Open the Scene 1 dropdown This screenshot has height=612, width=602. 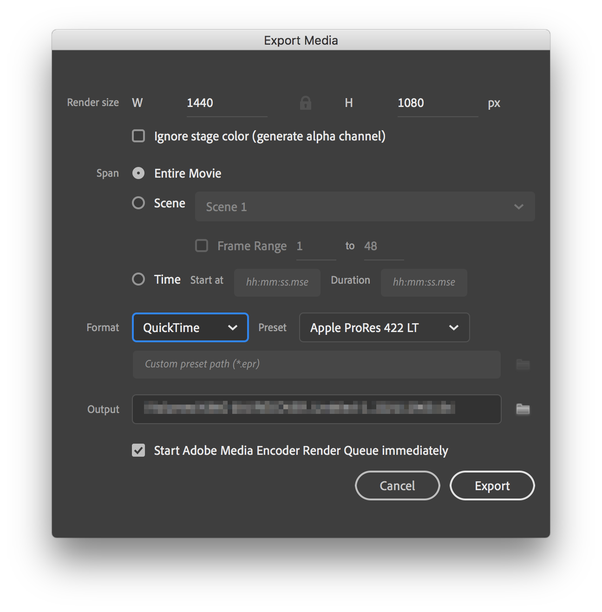[519, 206]
